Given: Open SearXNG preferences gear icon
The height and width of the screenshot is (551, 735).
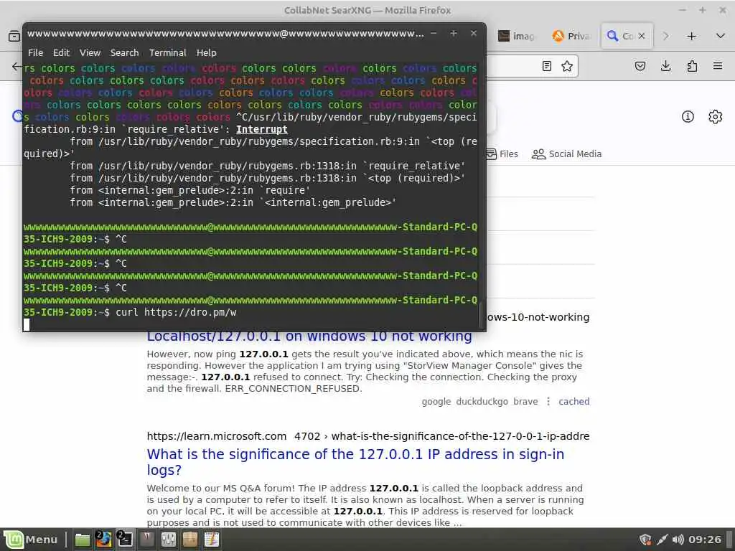Looking at the screenshot, I should 716,117.
